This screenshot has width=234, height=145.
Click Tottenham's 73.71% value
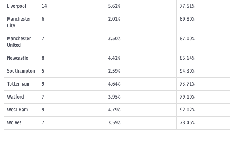(x=187, y=84)
